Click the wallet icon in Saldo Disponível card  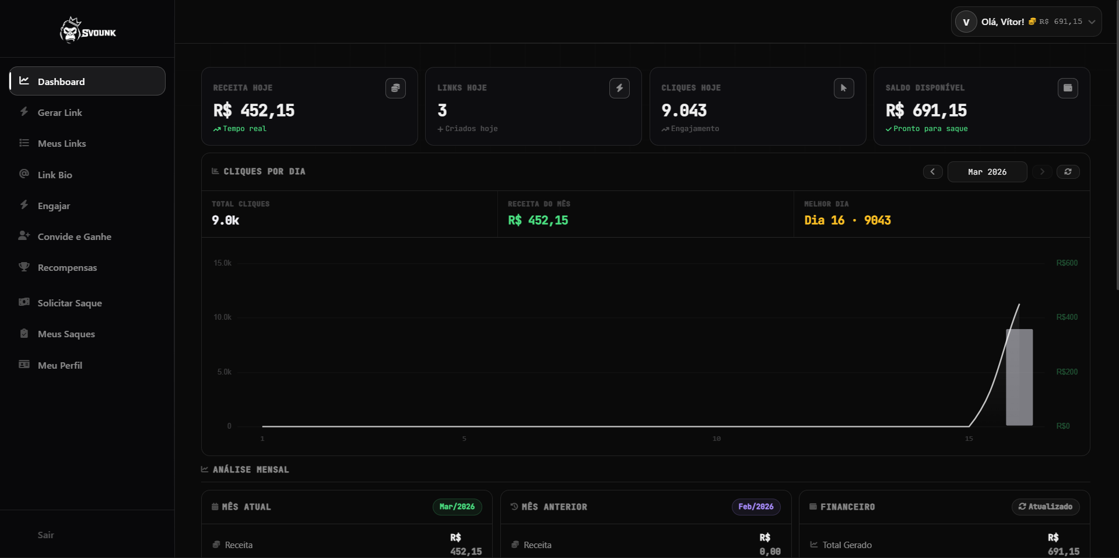point(1068,88)
